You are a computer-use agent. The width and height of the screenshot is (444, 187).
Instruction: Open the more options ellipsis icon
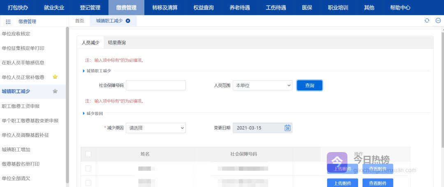point(438,21)
